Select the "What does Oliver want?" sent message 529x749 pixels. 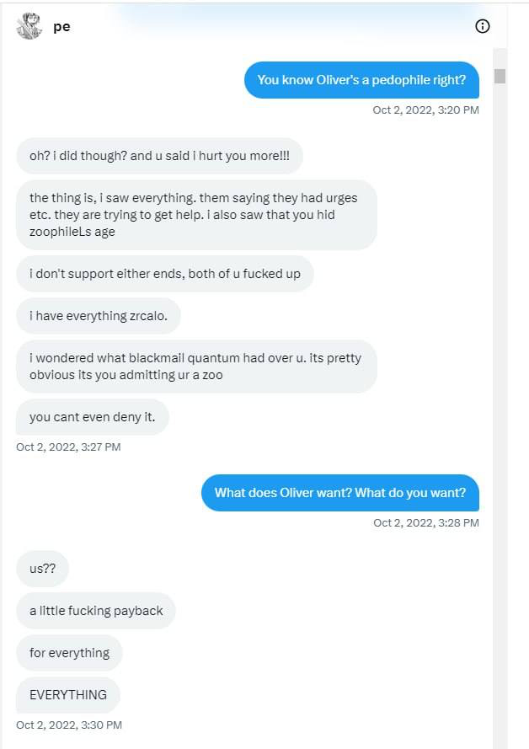tap(340, 493)
